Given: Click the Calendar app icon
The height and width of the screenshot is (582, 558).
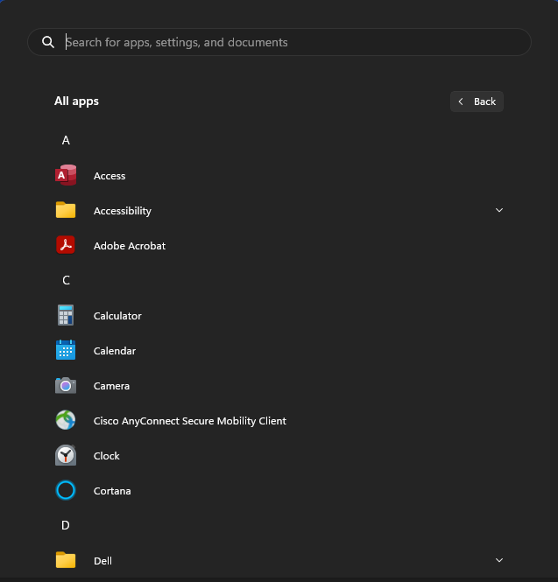Looking at the screenshot, I should (66, 350).
